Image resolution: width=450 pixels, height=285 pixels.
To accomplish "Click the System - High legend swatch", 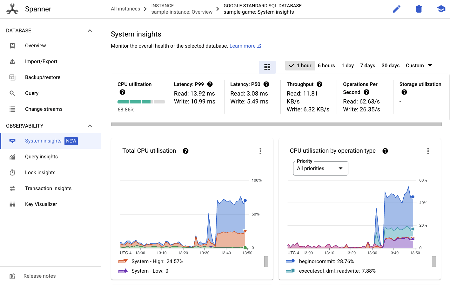I will tap(123, 262).
